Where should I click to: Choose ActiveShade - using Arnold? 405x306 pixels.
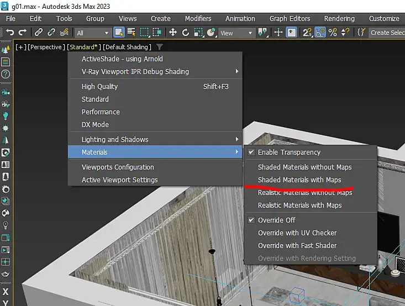click(155, 59)
